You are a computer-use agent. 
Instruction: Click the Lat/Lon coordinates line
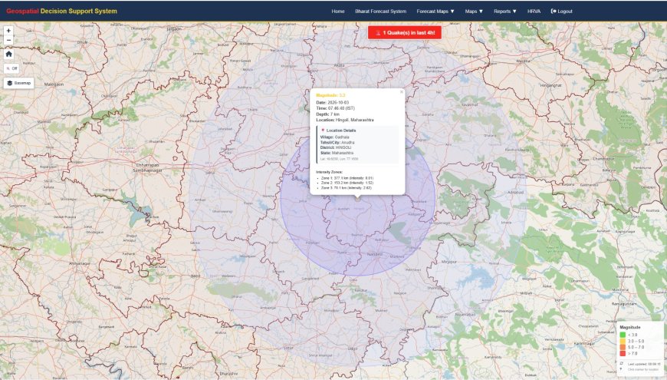[x=339, y=159]
